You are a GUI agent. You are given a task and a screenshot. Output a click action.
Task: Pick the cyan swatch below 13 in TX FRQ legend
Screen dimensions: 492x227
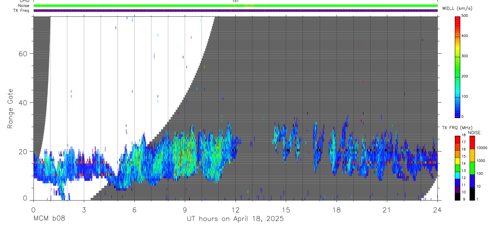point(457,175)
